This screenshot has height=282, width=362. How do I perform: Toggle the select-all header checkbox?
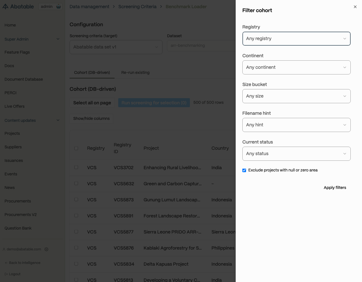(x=76, y=148)
